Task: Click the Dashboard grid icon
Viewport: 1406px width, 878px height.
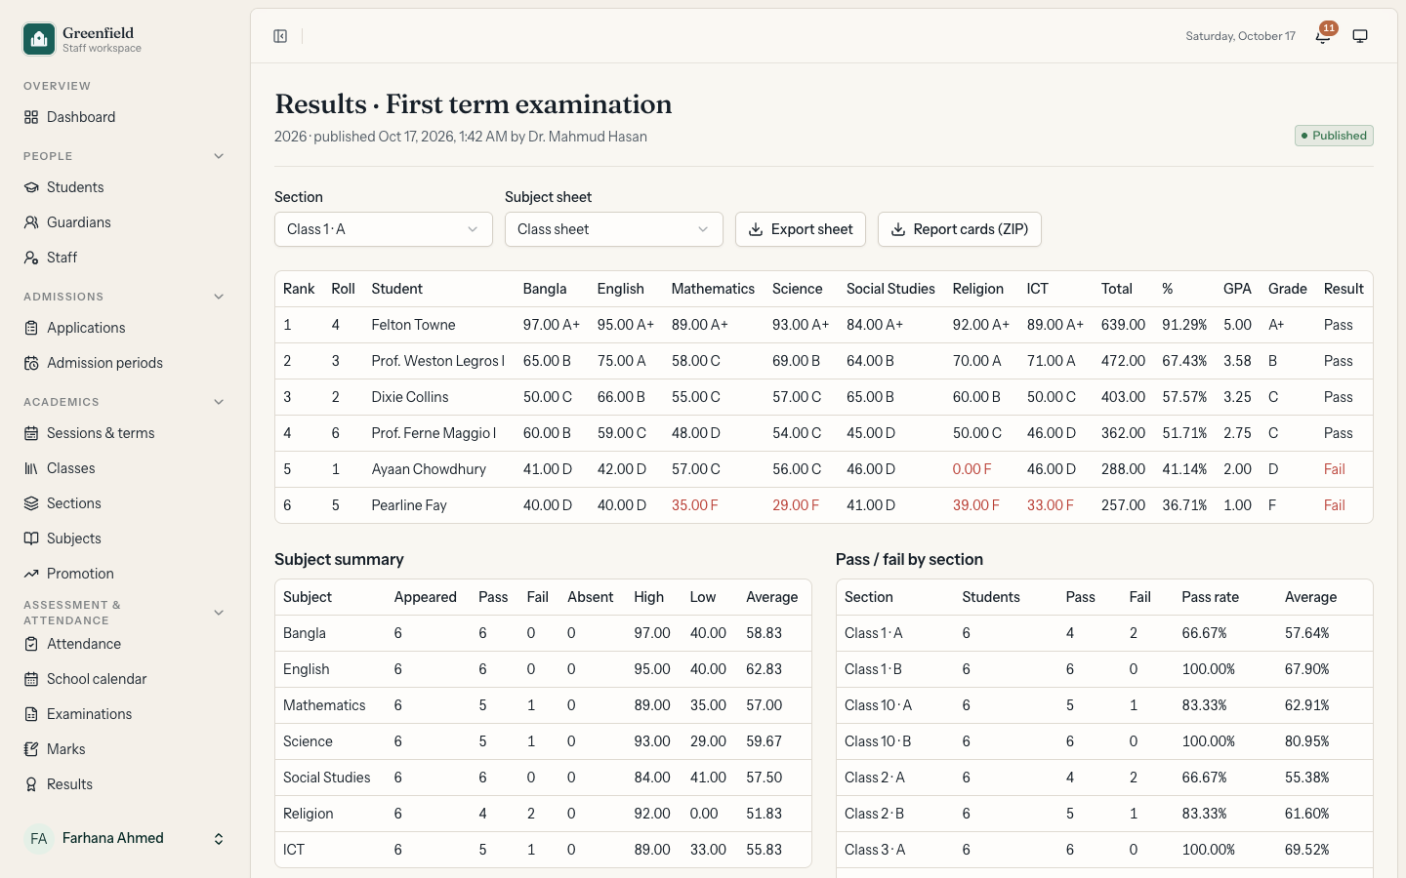Action: coord(31,117)
